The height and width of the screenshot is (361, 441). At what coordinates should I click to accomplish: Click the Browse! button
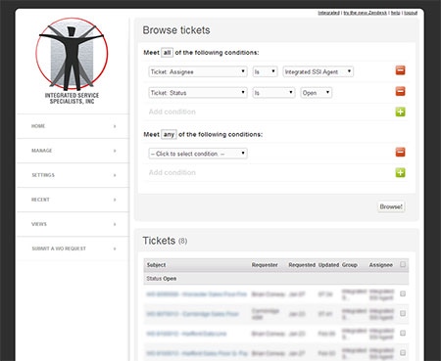point(391,206)
